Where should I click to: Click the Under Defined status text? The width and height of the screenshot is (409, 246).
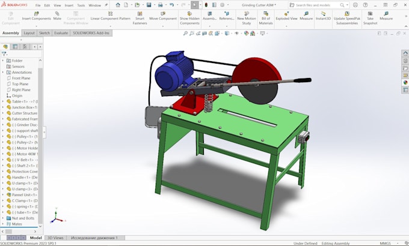pos(305,244)
